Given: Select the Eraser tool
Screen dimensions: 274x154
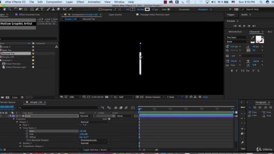Looking at the screenshot, I should point(58,9).
